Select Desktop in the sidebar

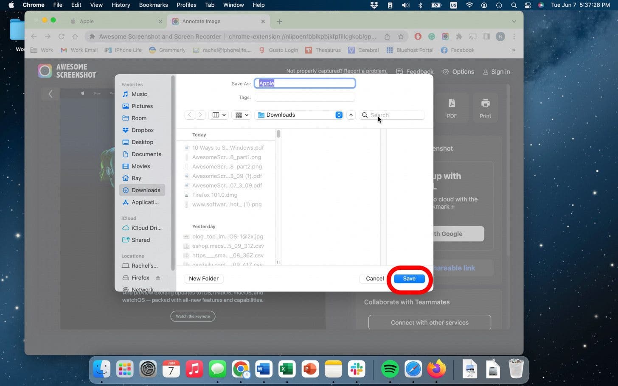[x=142, y=142]
